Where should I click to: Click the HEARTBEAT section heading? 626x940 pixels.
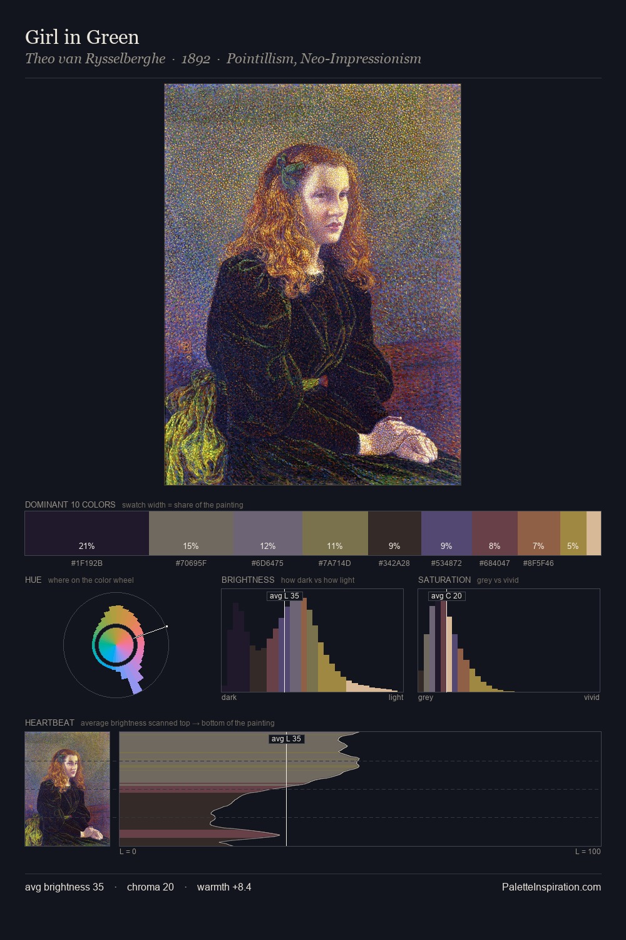coord(49,723)
